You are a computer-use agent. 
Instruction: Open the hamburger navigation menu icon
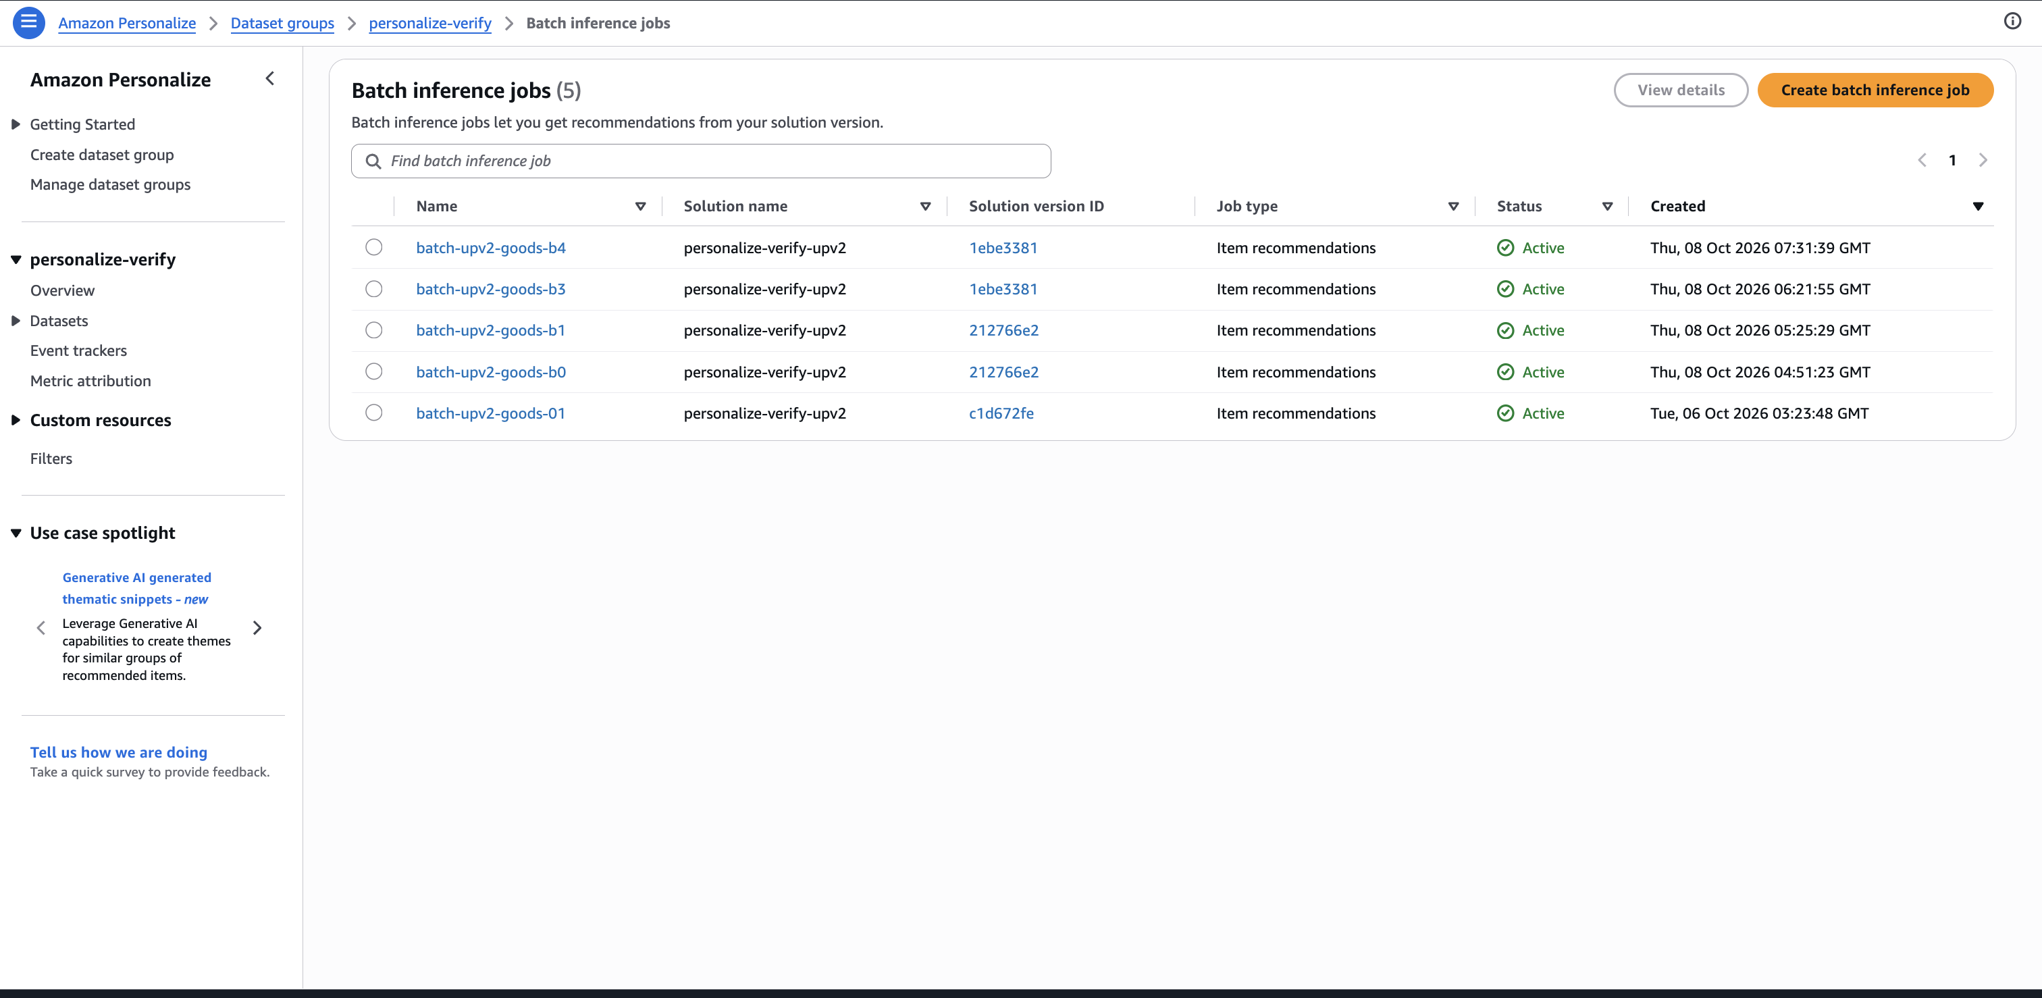[28, 22]
